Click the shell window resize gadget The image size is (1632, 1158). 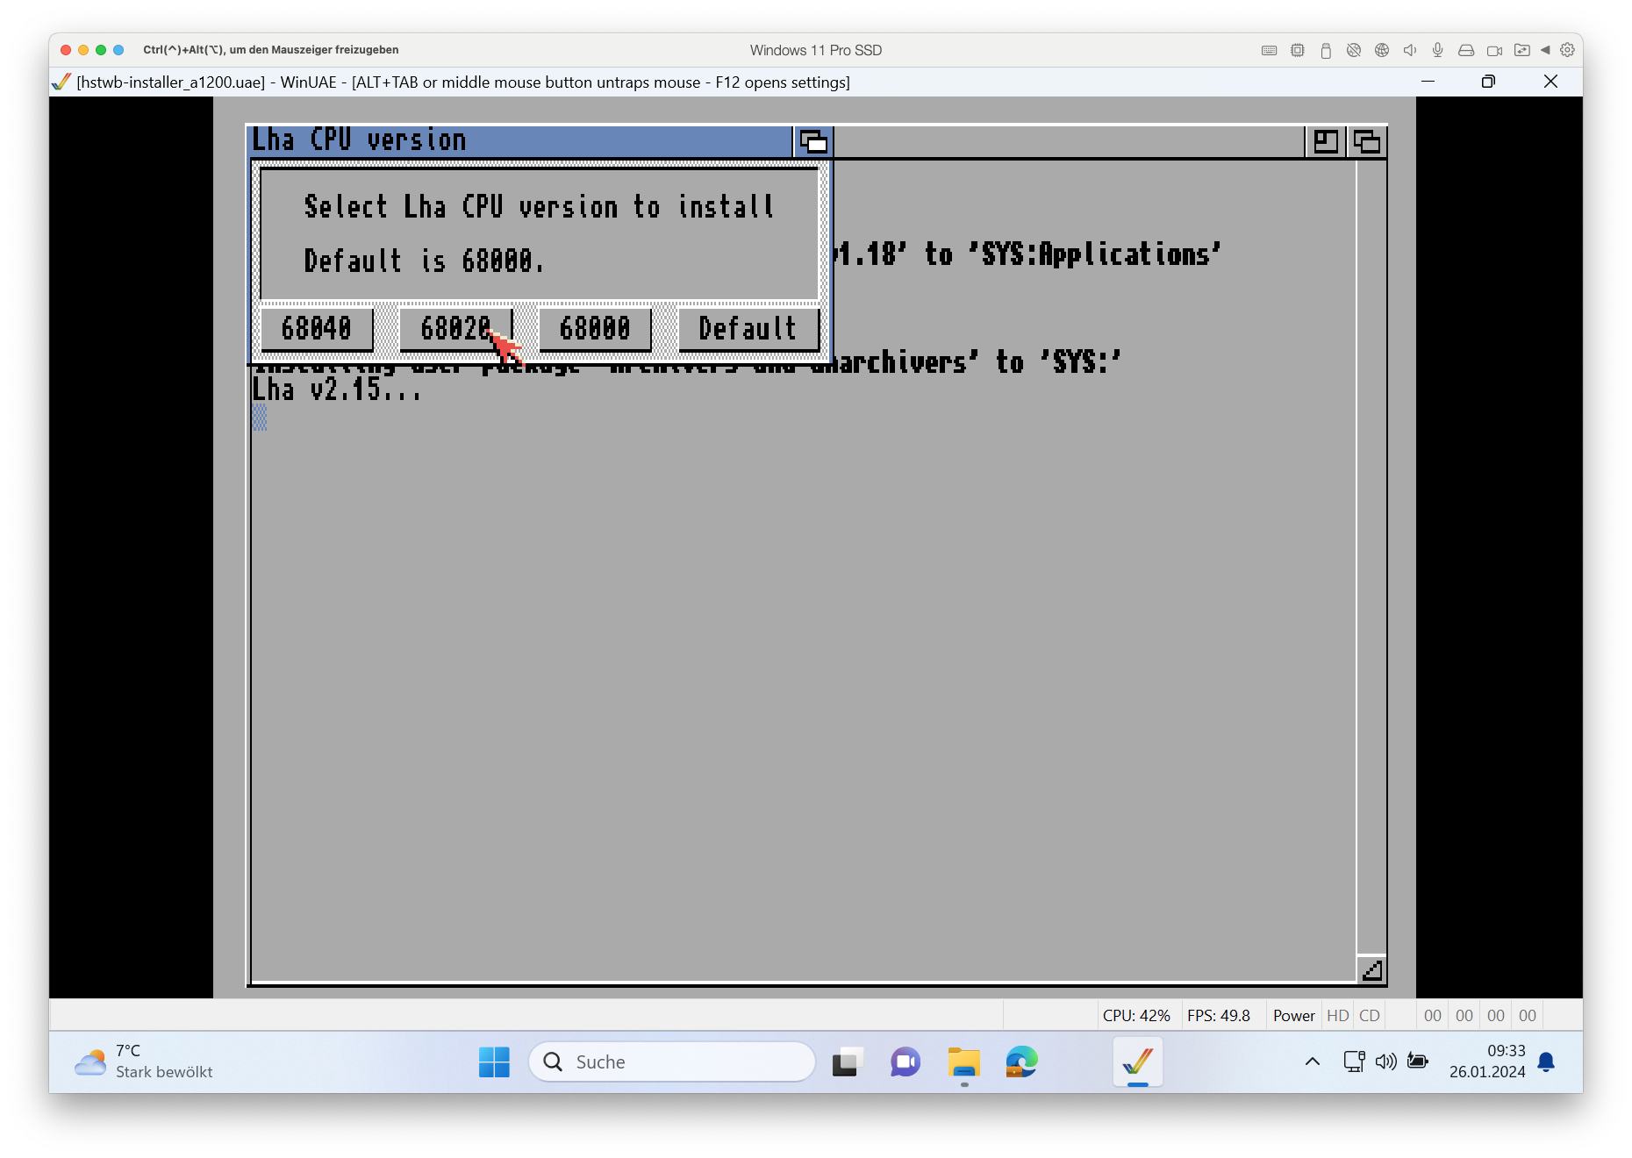(x=1371, y=969)
